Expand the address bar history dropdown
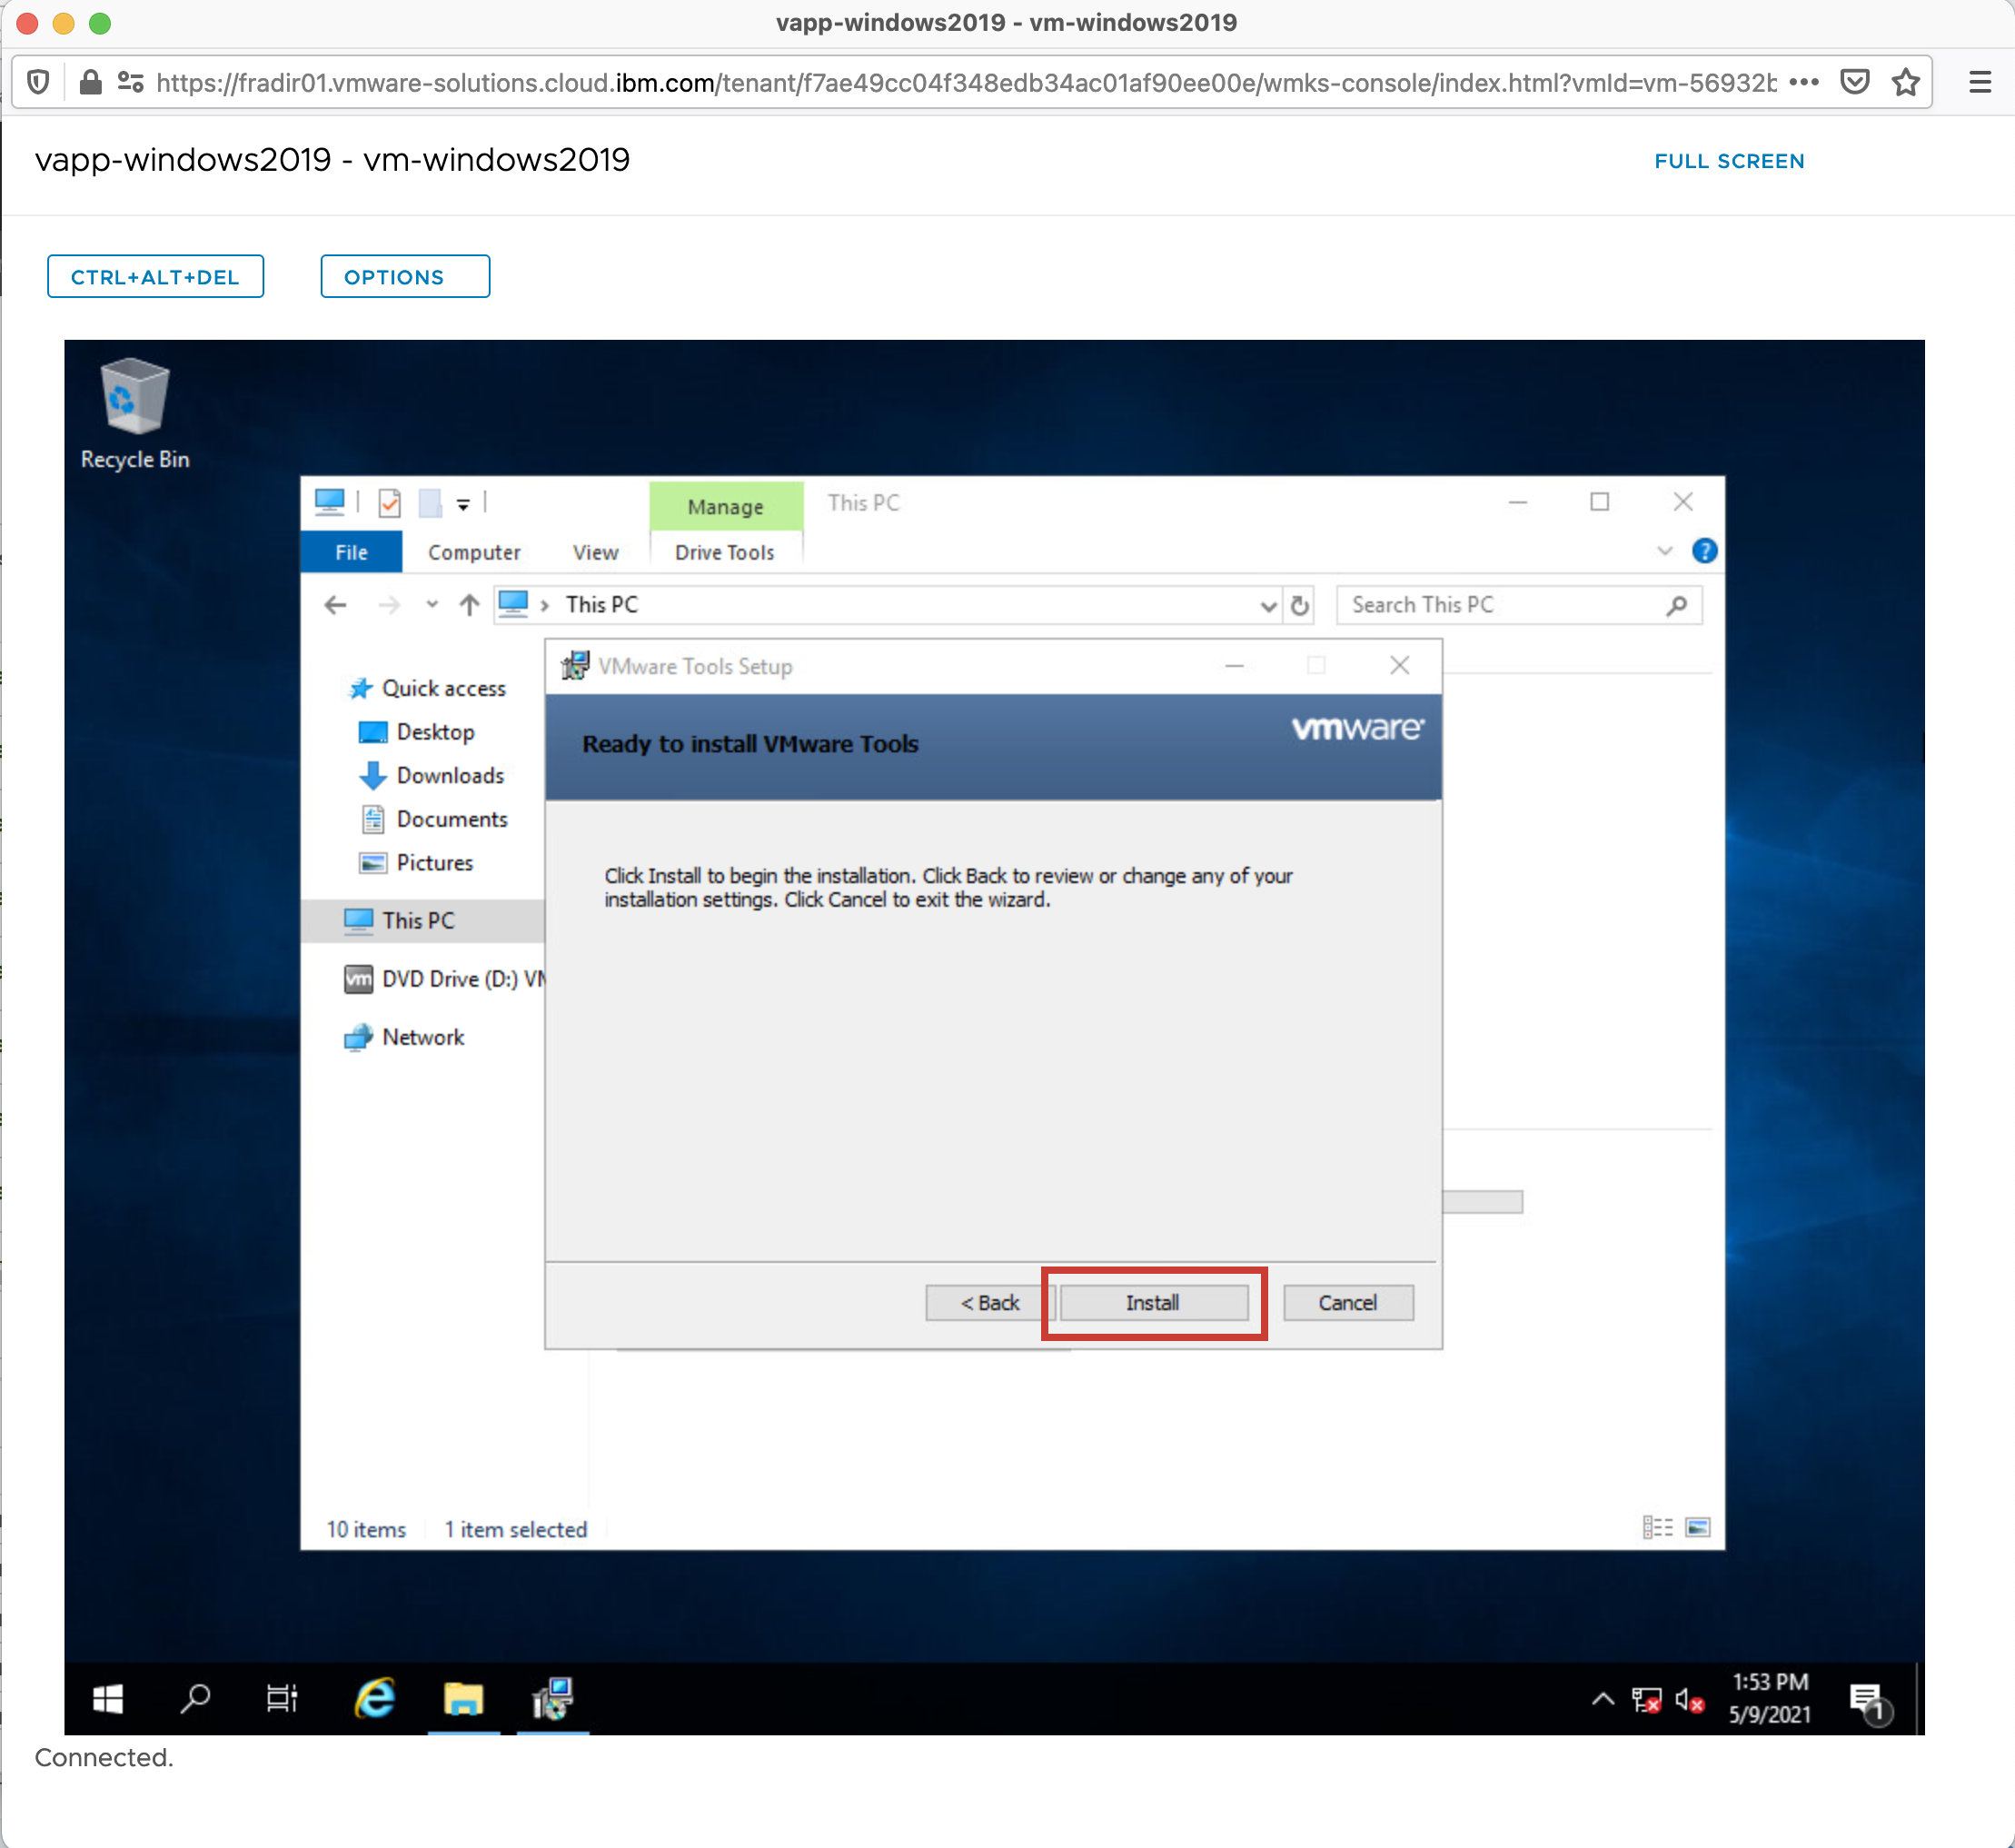Screen dimensions: 2015x1848 coord(1268,606)
